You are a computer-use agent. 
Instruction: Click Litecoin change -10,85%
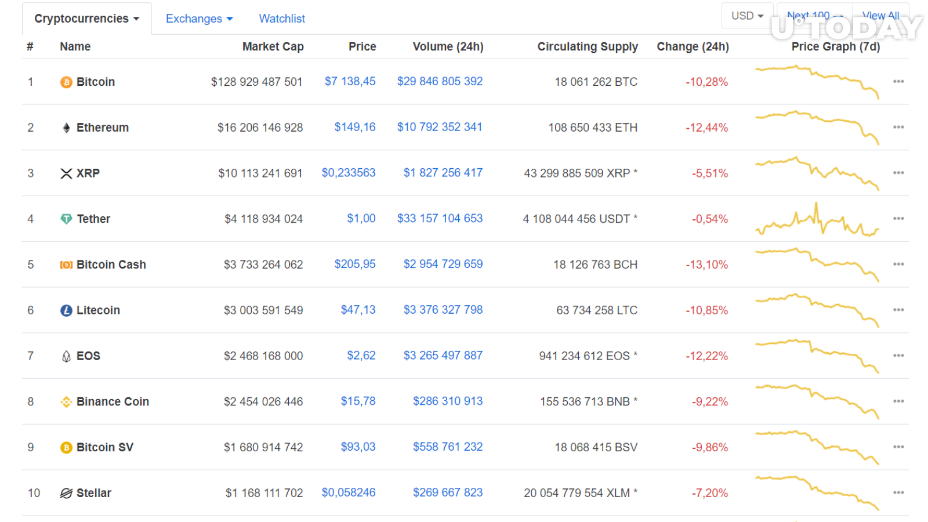pyautogui.click(x=706, y=310)
